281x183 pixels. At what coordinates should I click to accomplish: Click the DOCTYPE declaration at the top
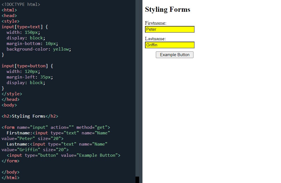pyautogui.click(x=21, y=4)
